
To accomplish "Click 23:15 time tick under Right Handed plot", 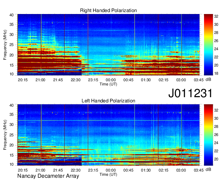I will pyautogui.click(x=93, y=80).
